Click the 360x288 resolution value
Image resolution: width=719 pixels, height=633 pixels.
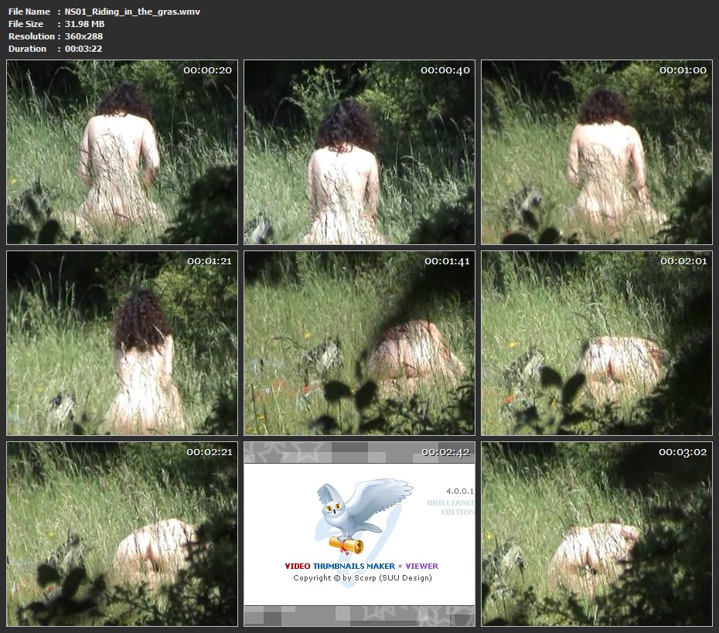coord(83,36)
